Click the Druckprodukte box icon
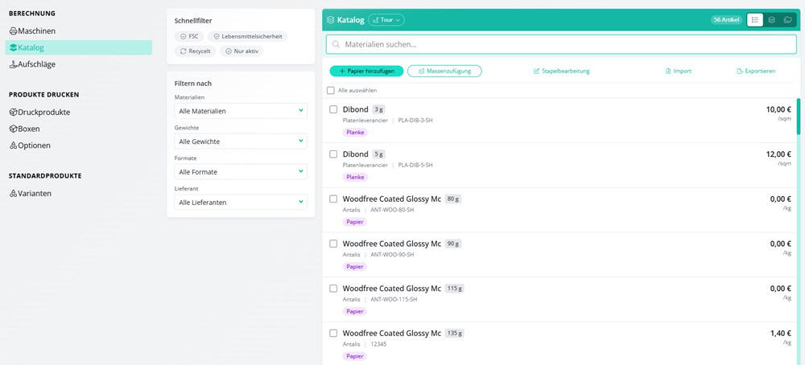805x365 pixels. tap(14, 113)
